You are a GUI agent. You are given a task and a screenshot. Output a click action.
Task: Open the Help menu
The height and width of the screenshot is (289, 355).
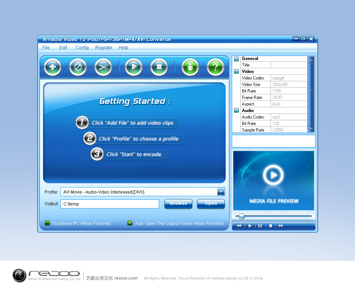pyautogui.click(x=124, y=48)
